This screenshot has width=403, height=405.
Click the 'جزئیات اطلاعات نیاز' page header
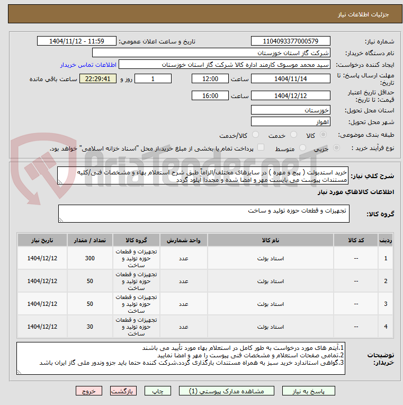[363, 14]
